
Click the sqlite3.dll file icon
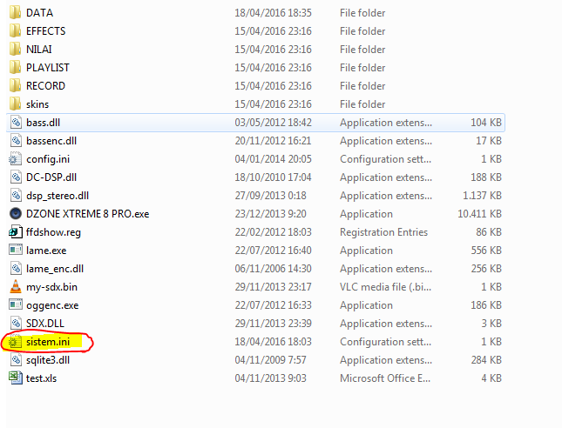[x=16, y=359]
